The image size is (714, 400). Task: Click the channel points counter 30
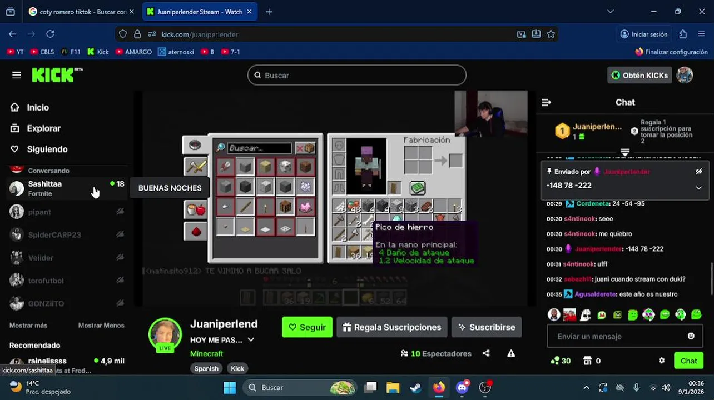coord(561,361)
